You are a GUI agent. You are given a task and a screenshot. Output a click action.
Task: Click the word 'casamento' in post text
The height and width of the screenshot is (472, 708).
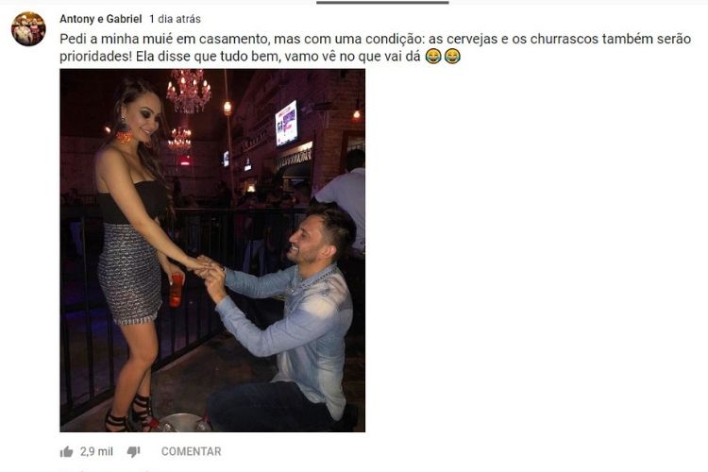coord(233,40)
